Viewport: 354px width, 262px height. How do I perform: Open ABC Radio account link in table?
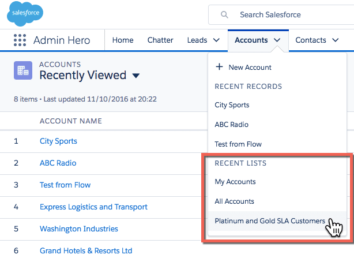click(58, 163)
